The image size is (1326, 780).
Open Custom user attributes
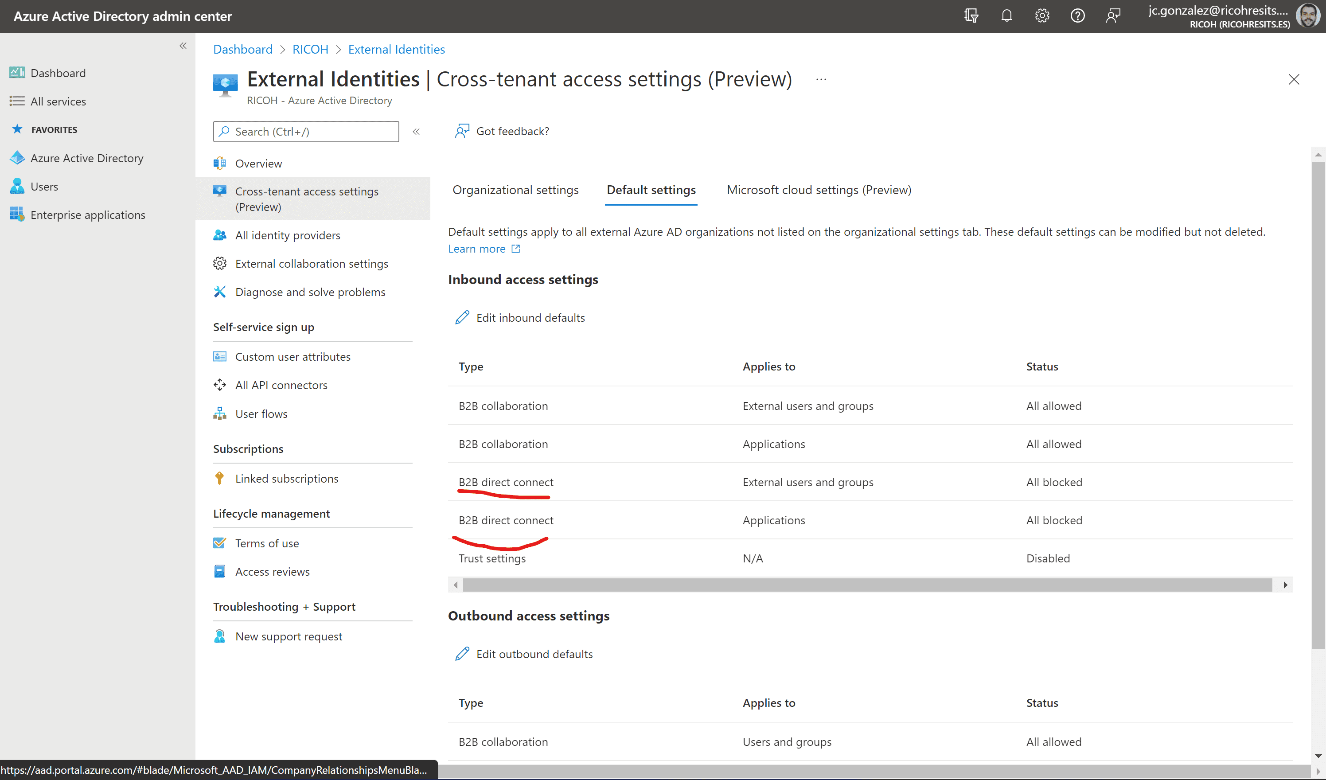point(292,357)
